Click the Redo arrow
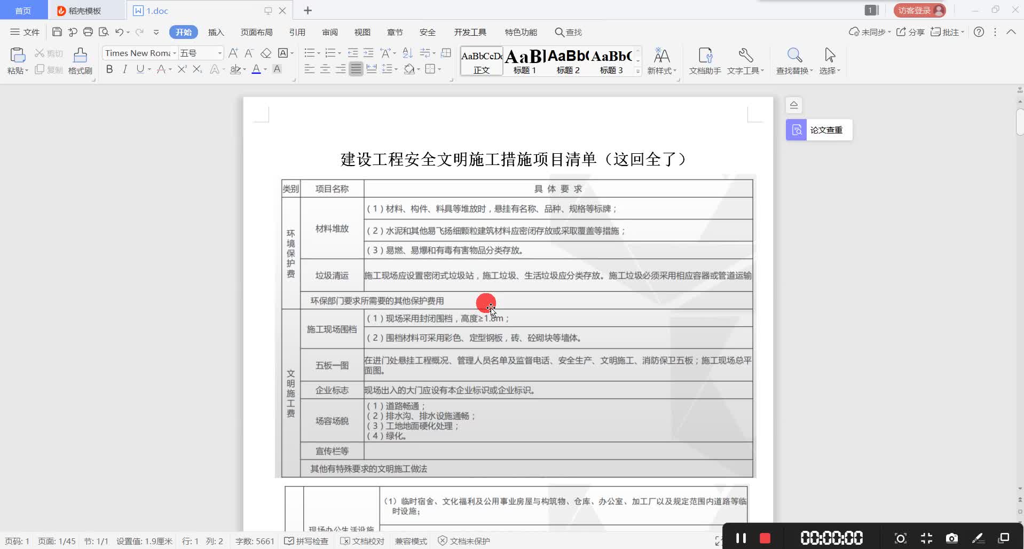This screenshot has width=1024, height=549. pos(139,32)
